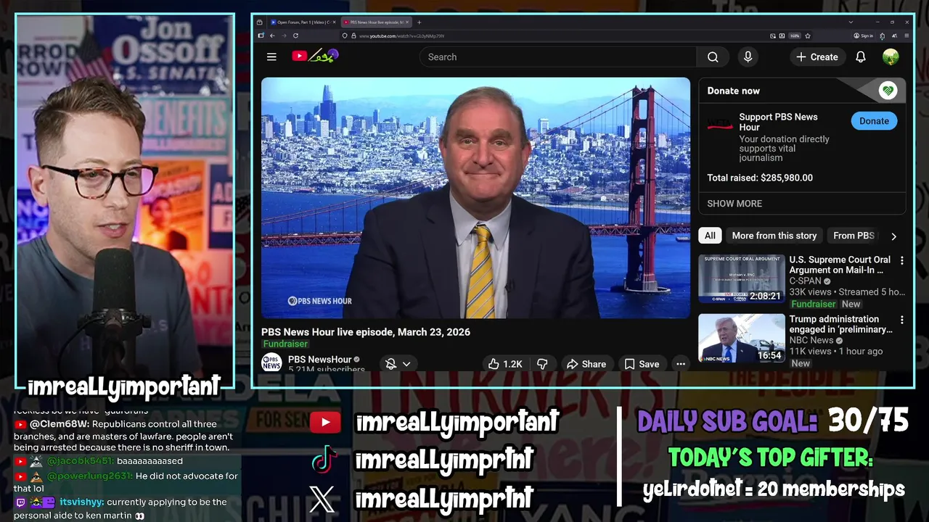Image resolution: width=929 pixels, height=522 pixels.
Task: Open YouTube notifications bell
Action: click(x=861, y=57)
